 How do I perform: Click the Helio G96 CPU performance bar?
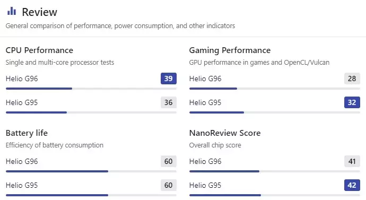(x=91, y=89)
